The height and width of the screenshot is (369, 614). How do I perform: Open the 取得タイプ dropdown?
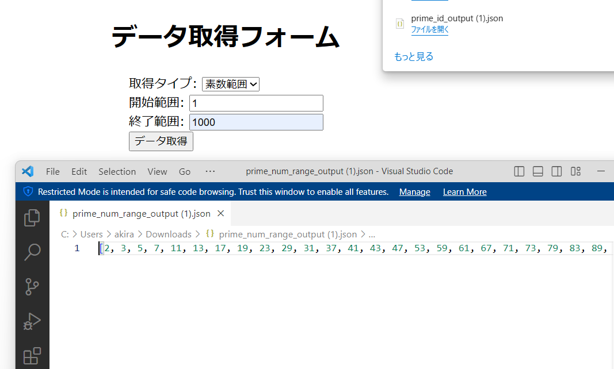231,84
